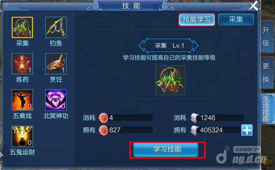
Task: Choose the 烹饪 cooking wok icon
Action: tap(56, 64)
